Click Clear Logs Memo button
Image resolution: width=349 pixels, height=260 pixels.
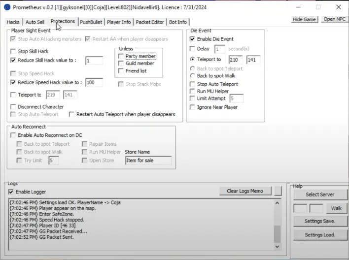tap(245, 191)
